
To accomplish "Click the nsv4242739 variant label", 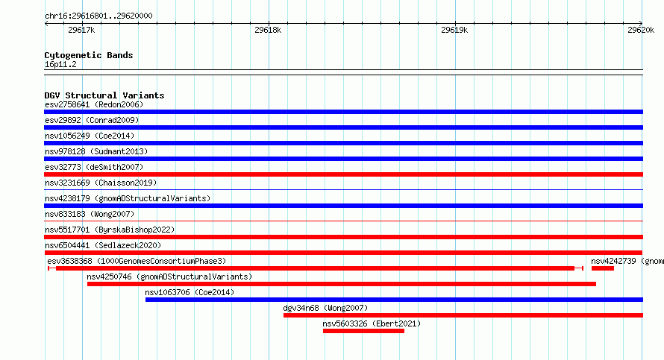I will click(627, 261).
